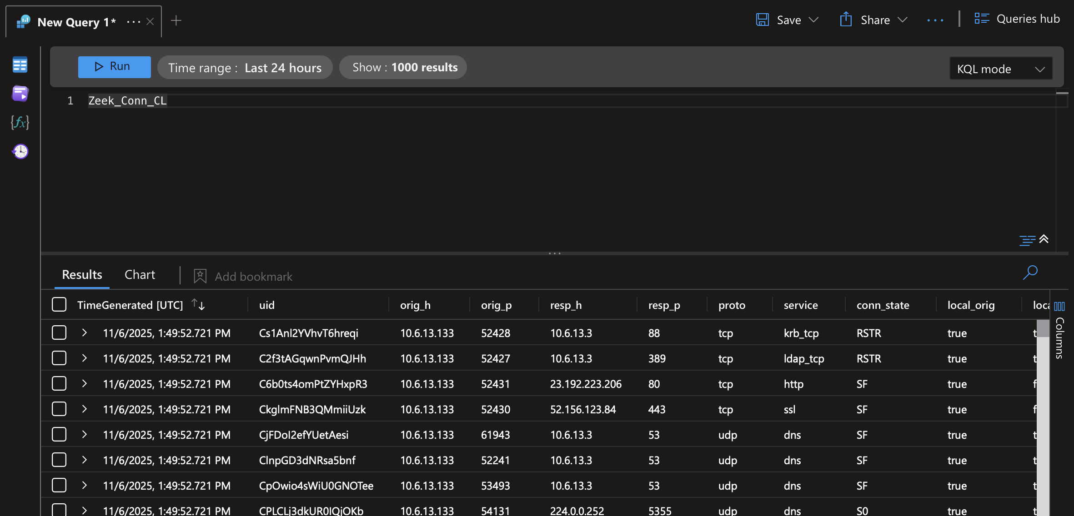This screenshot has height=516, width=1074.
Task: Open the KQL mode dropdown
Action: click(x=1001, y=69)
